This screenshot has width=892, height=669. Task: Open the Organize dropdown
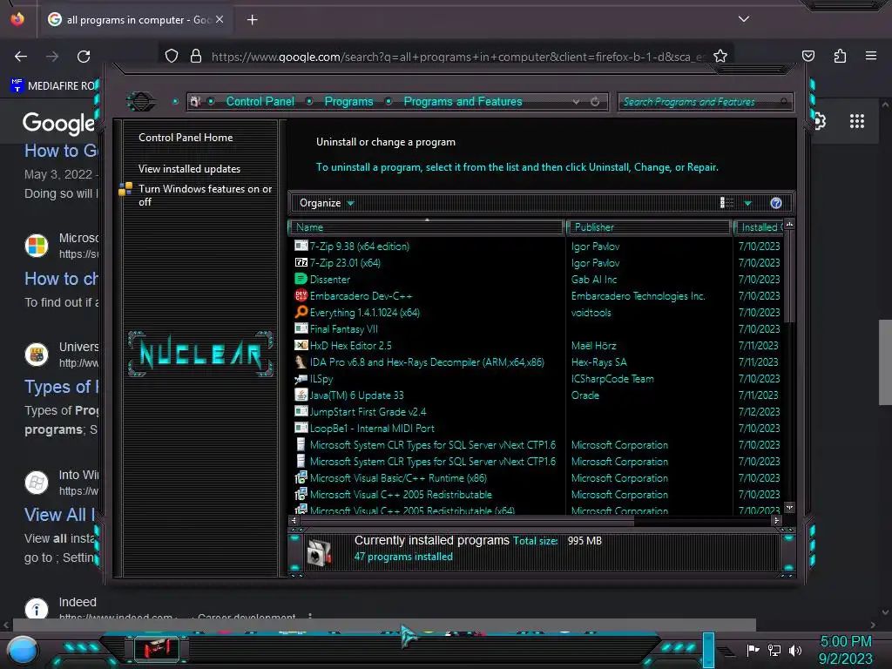(327, 203)
